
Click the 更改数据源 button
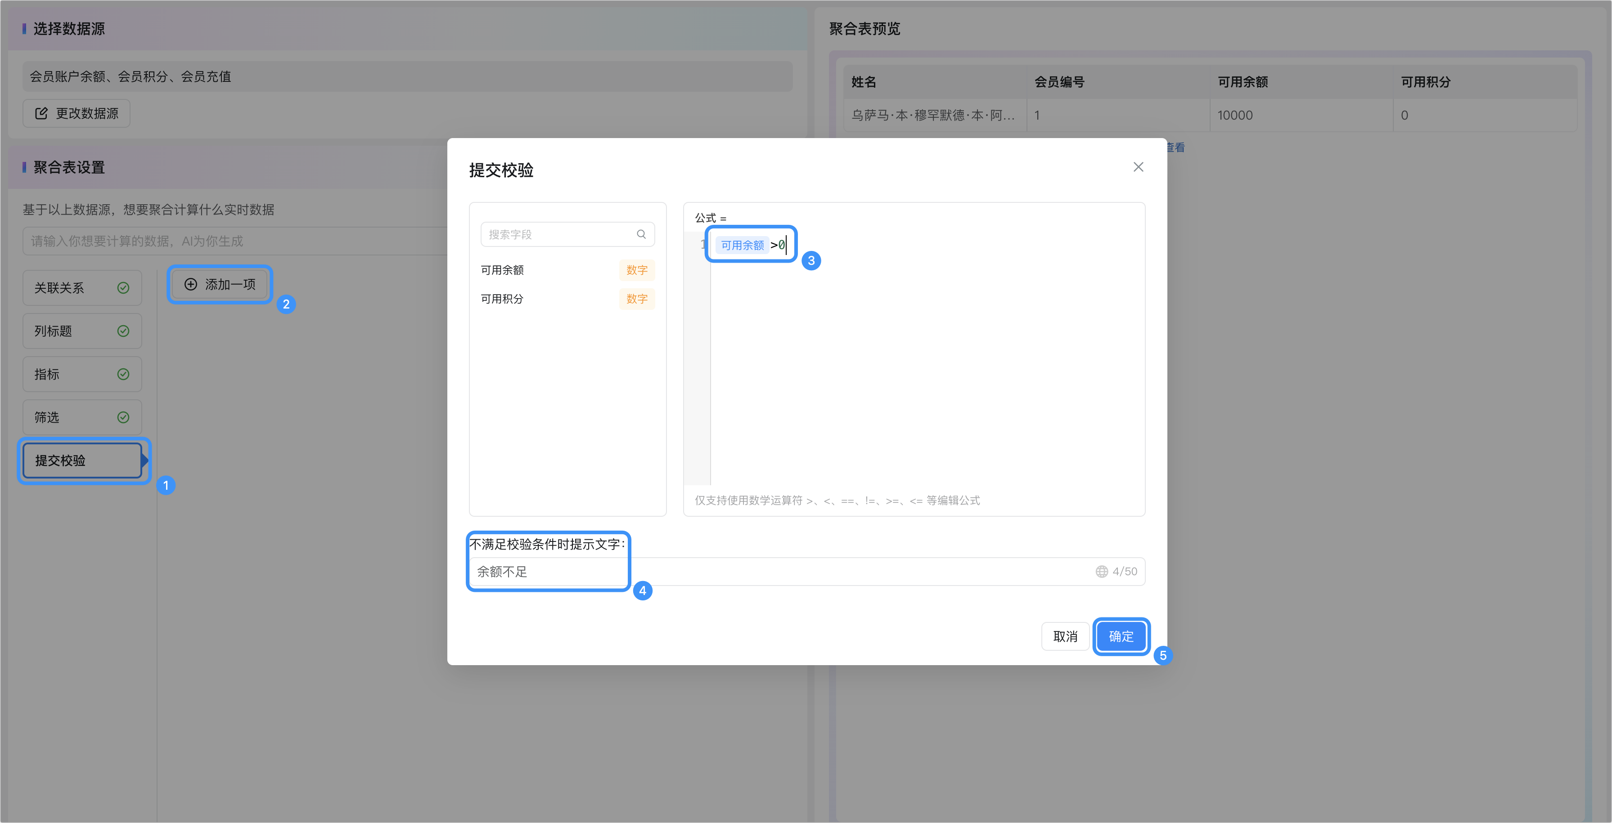pos(77,113)
